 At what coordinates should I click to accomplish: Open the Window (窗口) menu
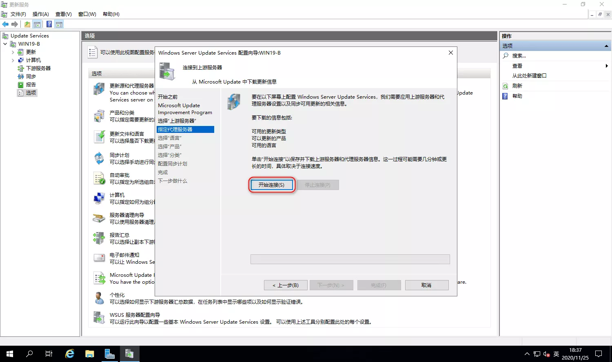click(x=87, y=14)
